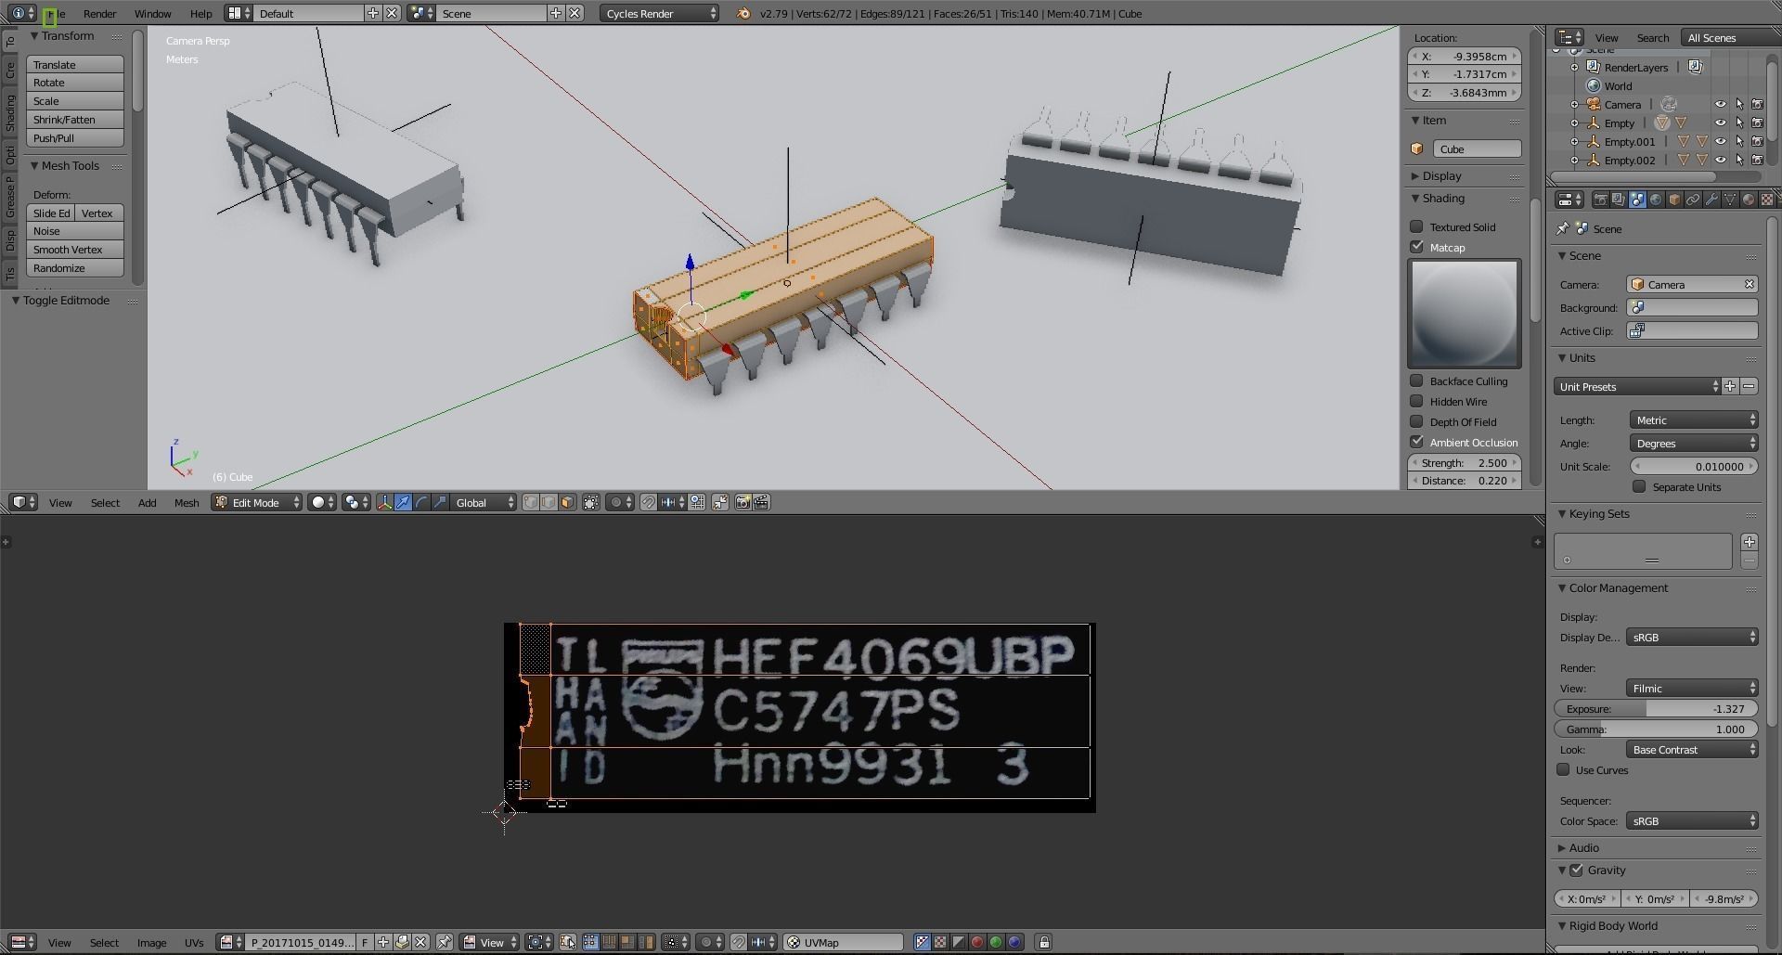The width and height of the screenshot is (1782, 955).
Task: Open the Base Contrast look dropdown
Action: [x=1692, y=750]
